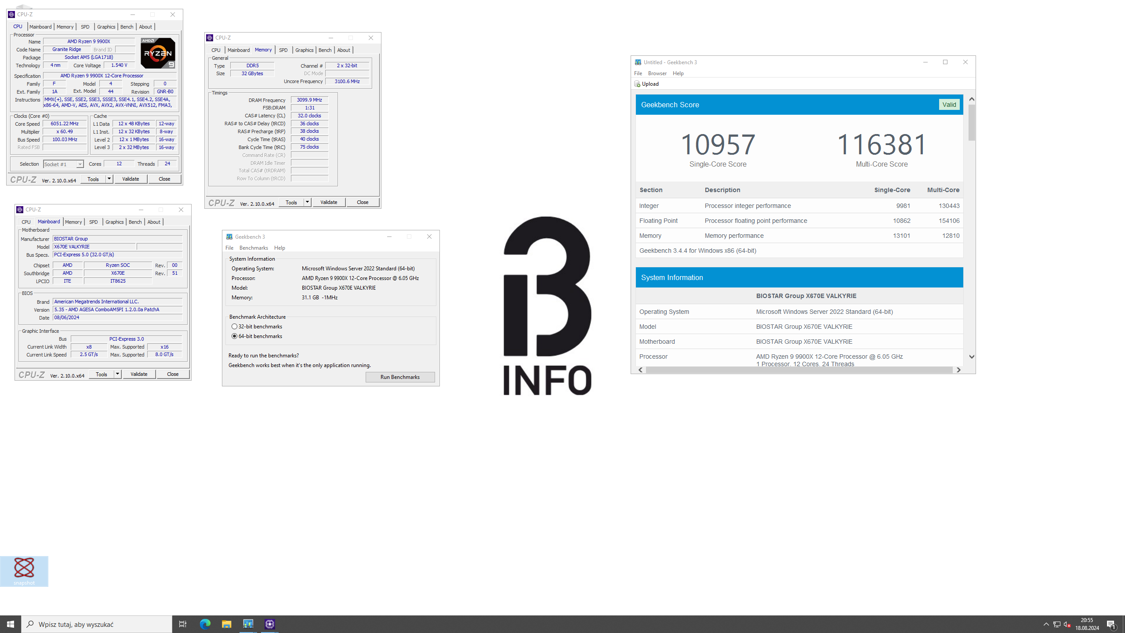Click the Ryzen 9 logo in CPU-Z

158,53
